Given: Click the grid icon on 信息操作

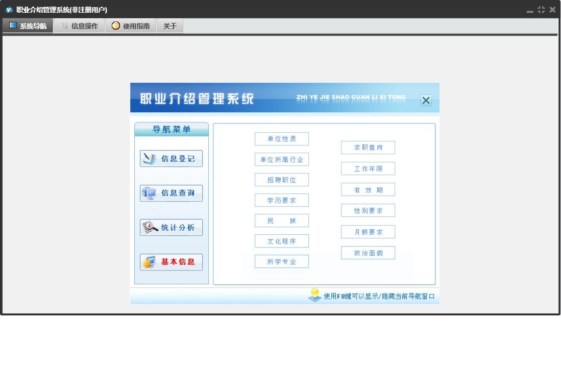Looking at the screenshot, I should [x=64, y=26].
